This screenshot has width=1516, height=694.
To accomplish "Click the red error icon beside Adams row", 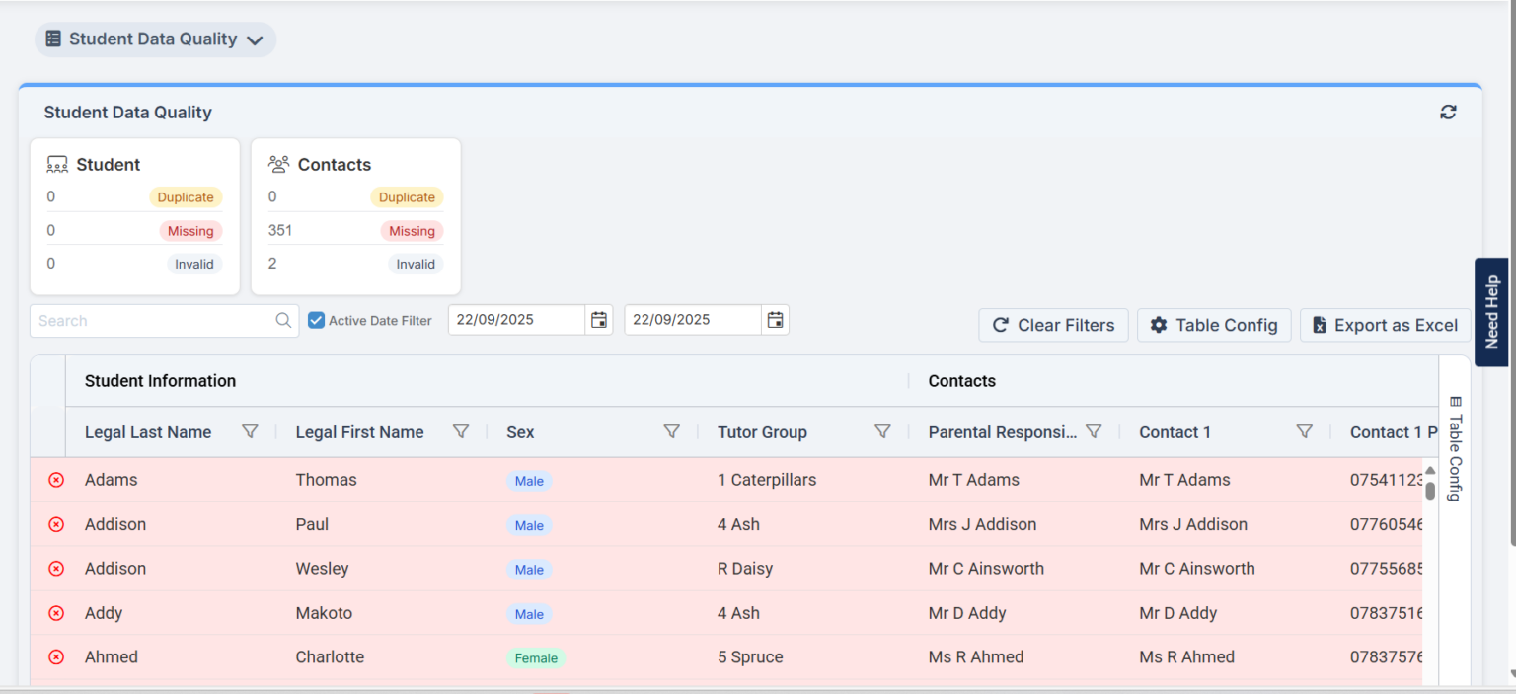I will [56, 480].
